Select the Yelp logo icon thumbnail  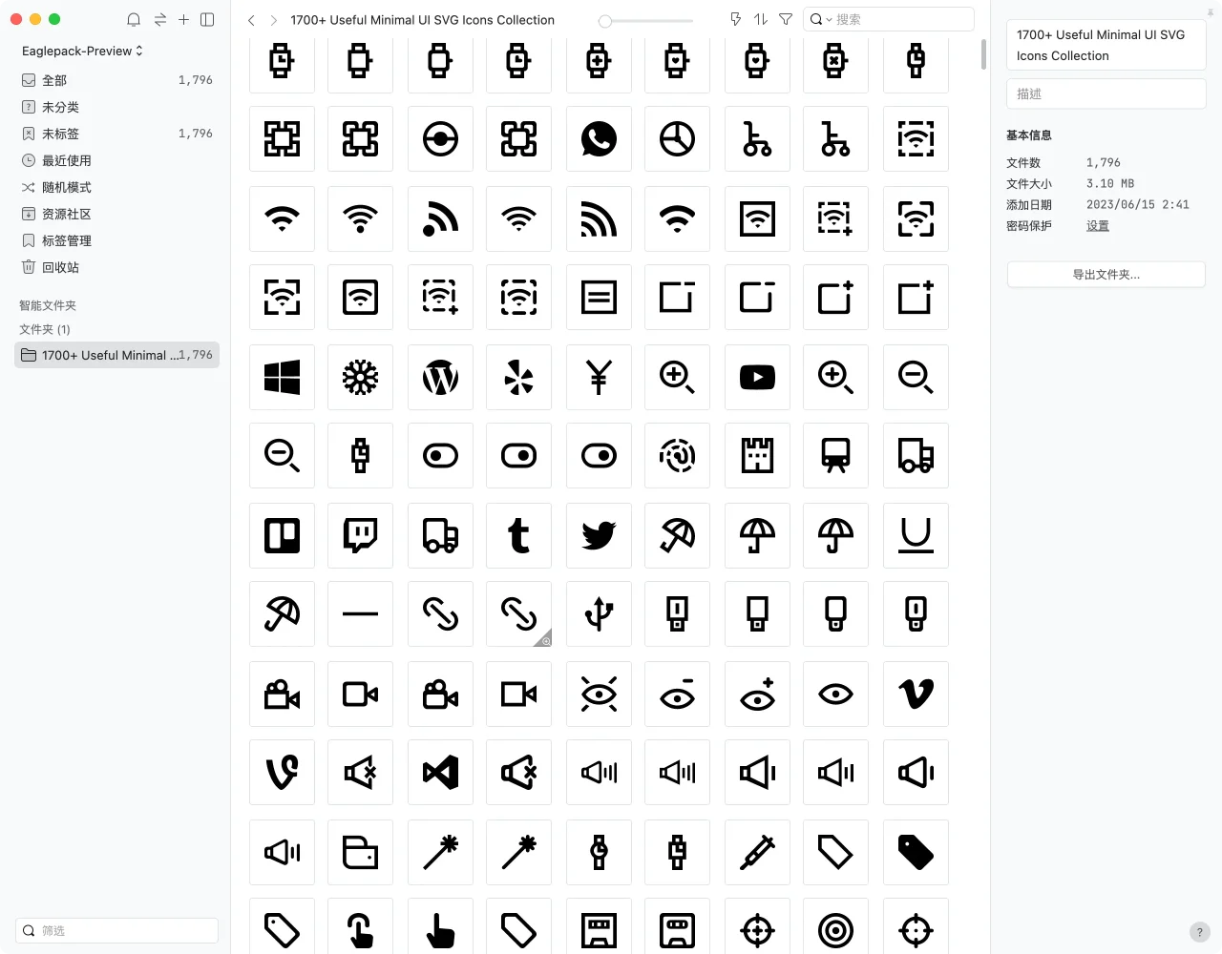pyautogui.click(x=518, y=378)
